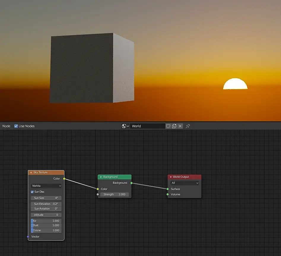The width and height of the screenshot is (281, 256).
Task: Click the Altitude value field
Action: pos(46,215)
